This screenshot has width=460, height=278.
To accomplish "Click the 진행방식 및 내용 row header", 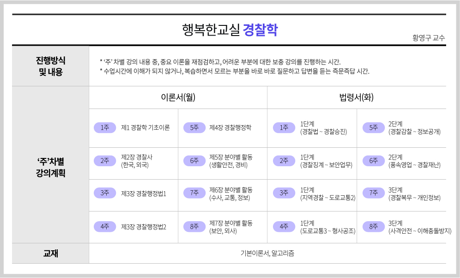I will (50, 66).
